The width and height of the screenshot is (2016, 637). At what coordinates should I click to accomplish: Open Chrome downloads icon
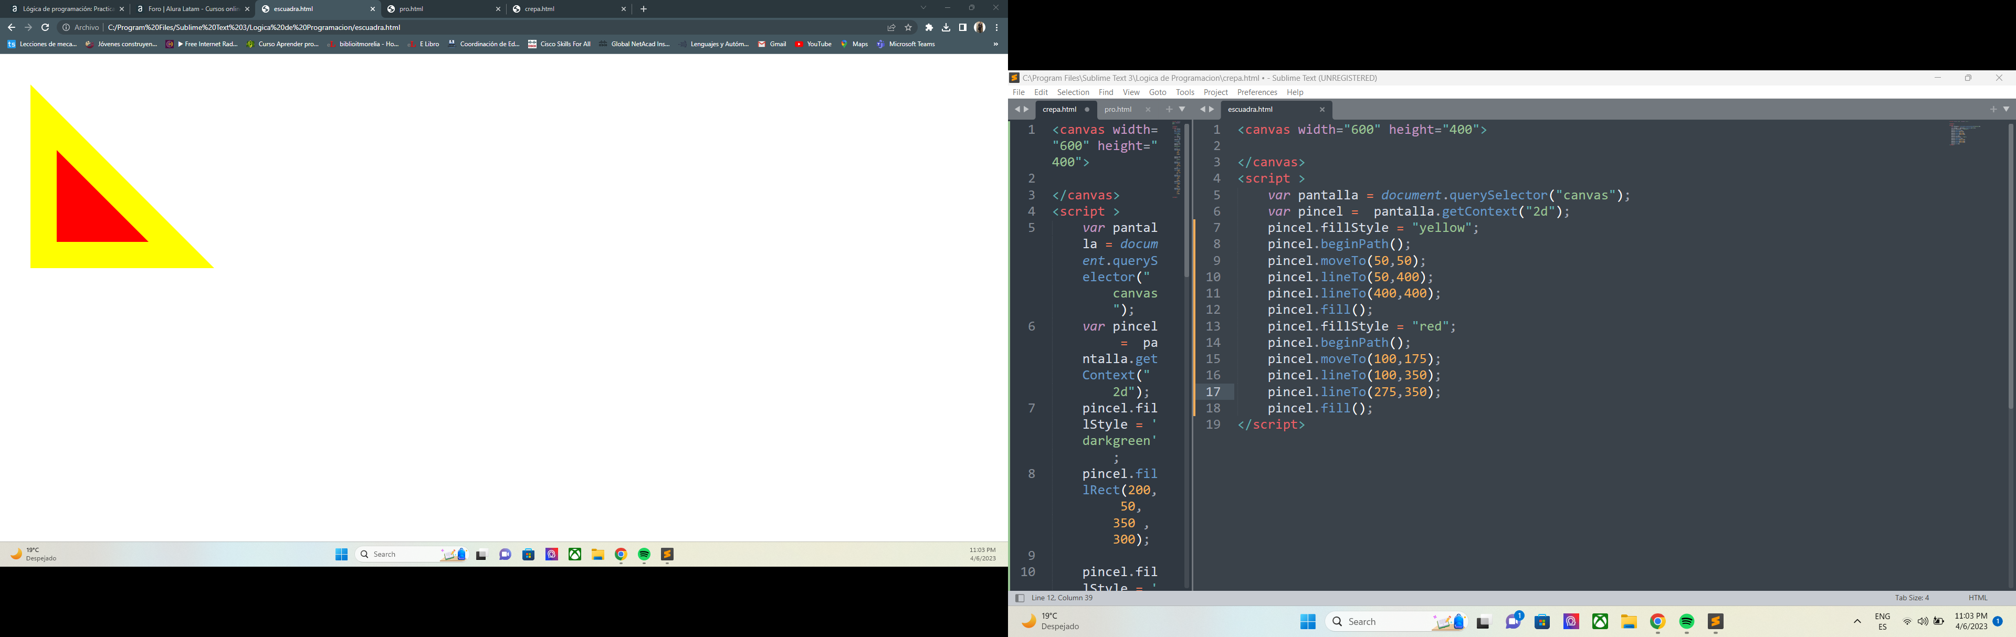click(x=946, y=27)
